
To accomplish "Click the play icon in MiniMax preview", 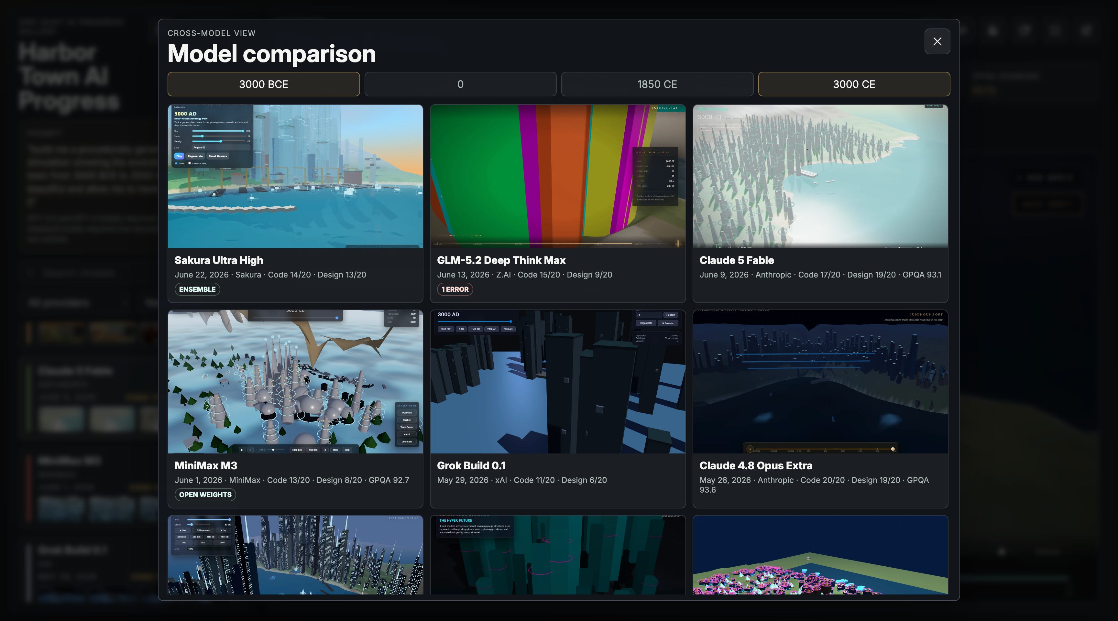I will pyautogui.click(x=242, y=450).
